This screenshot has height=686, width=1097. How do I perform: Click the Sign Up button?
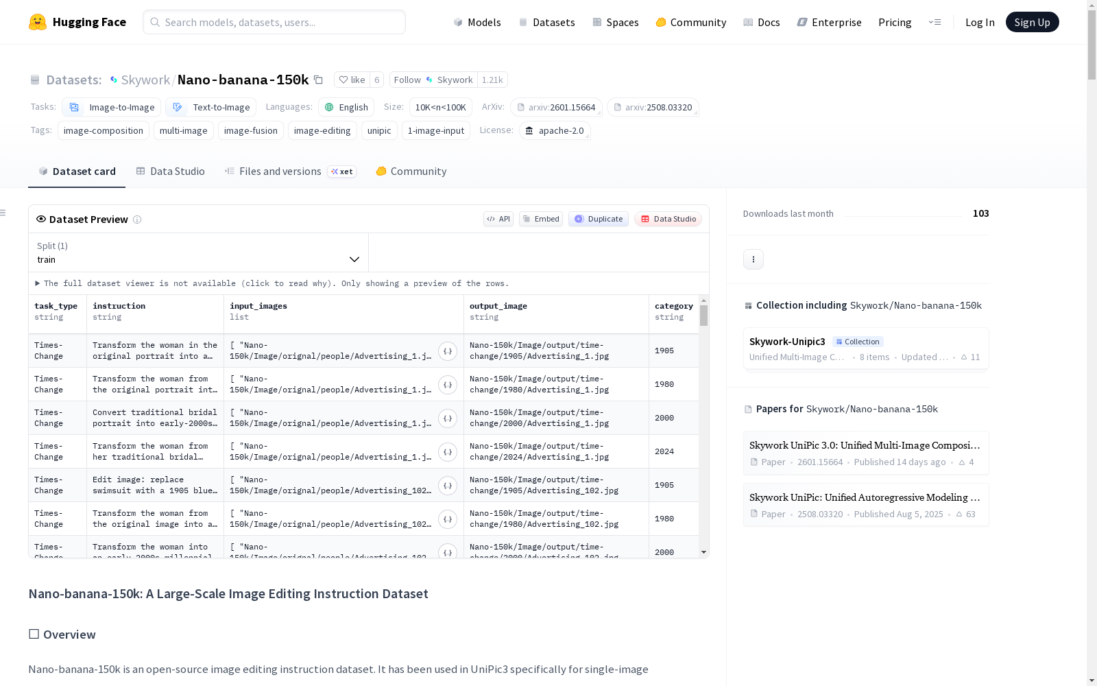[x=1033, y=22]
